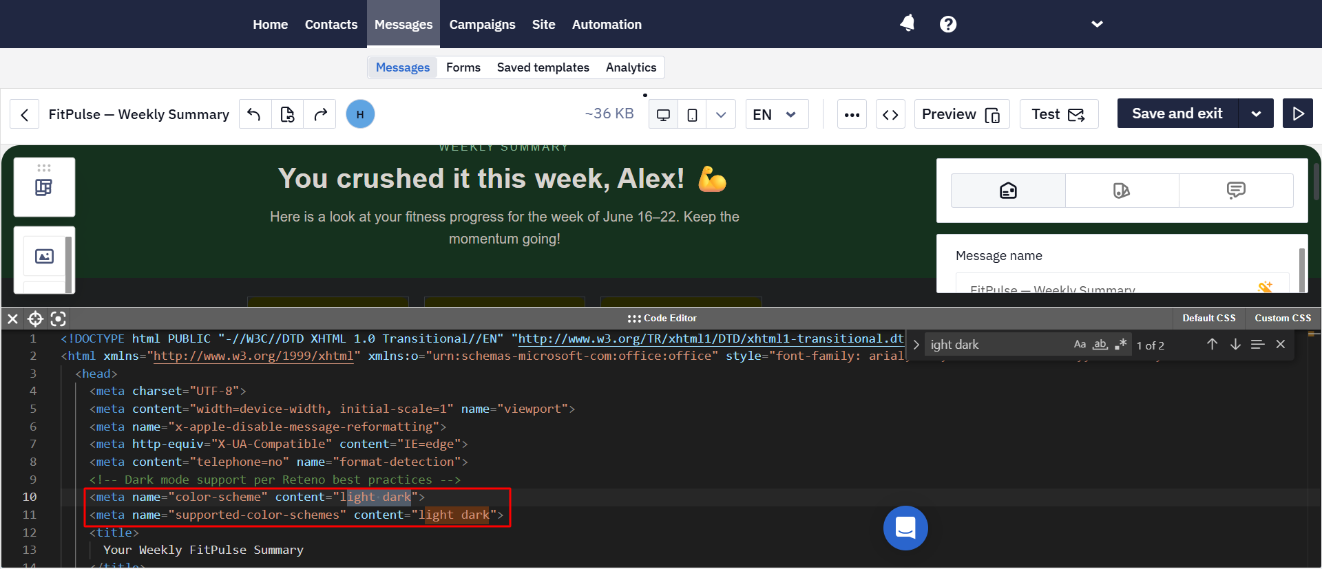
Task: Go back with the left arrow button
Action: (x=25, y=114)
